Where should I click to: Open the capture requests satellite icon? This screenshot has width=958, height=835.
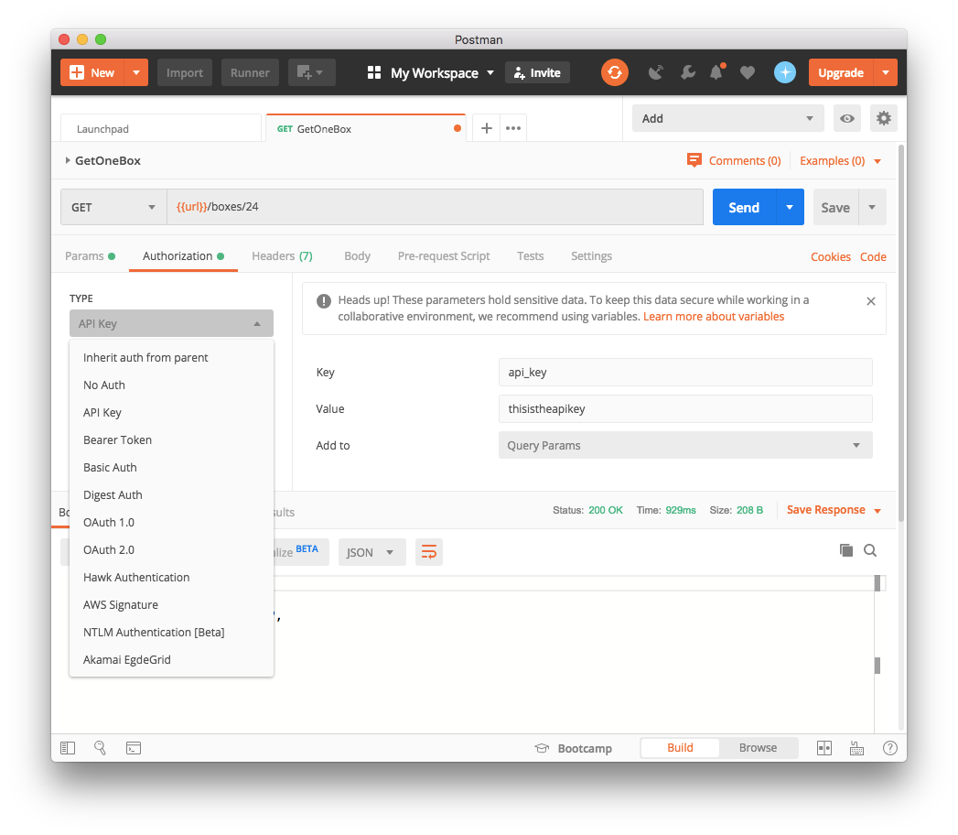point(655,72)
